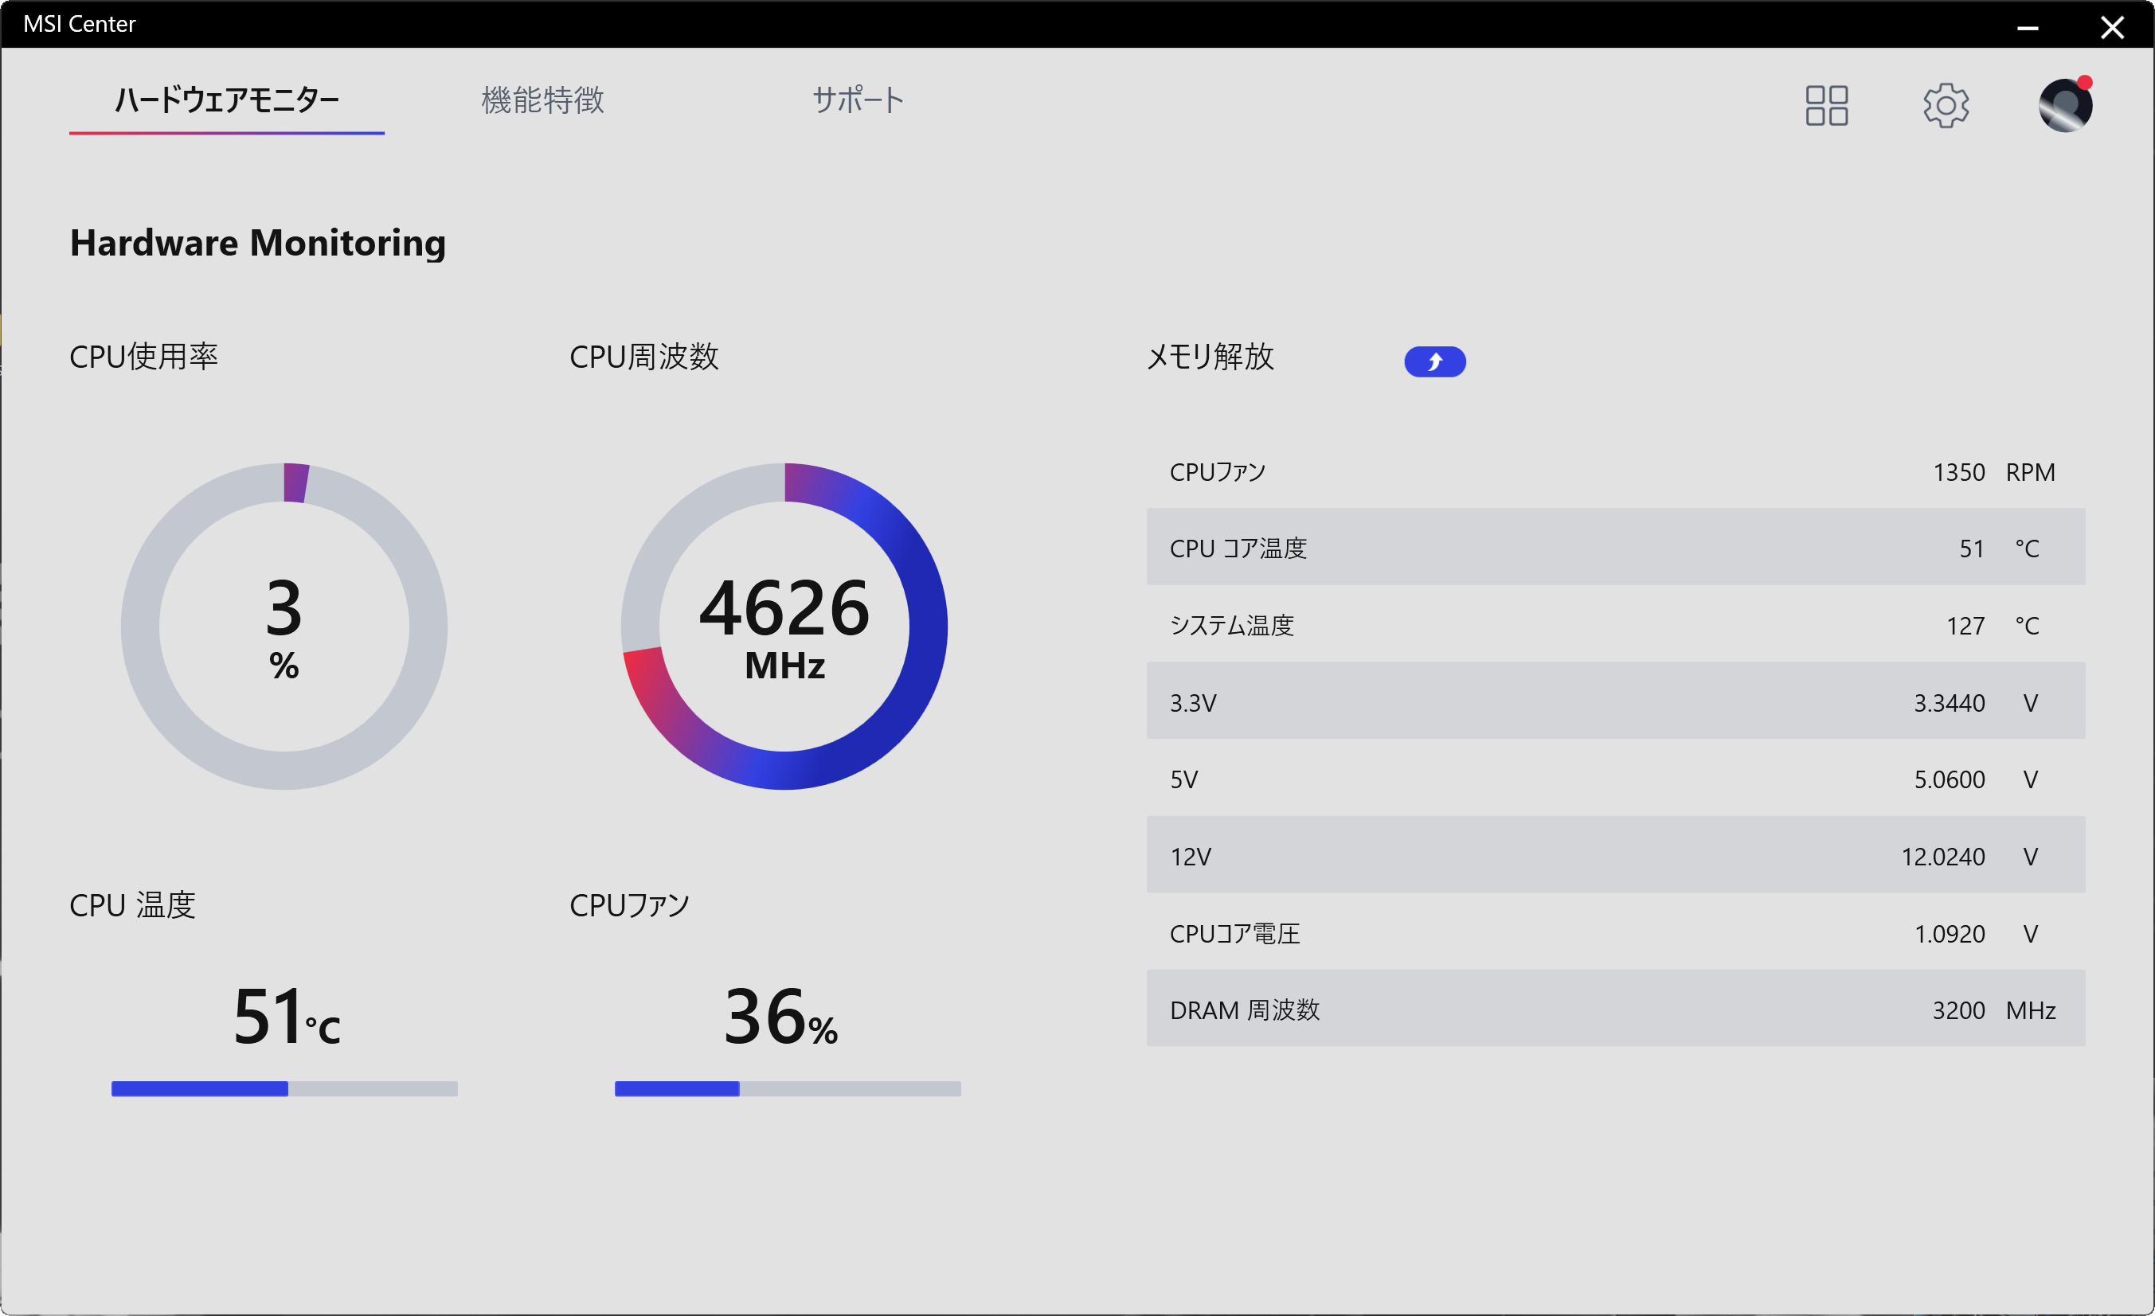The image size is (2155, 1316).
Task: Click the MSI Center title text
Action: 79,24
